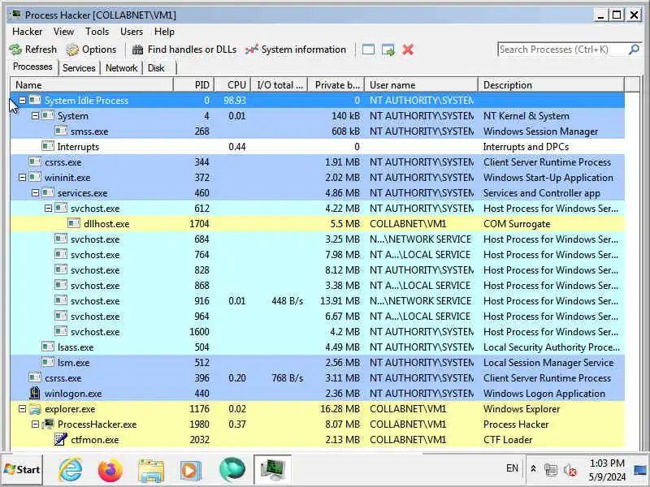Screen dimensions: 650x487
Task: Open the Hacker menu
Action: (x=28, y=32)
